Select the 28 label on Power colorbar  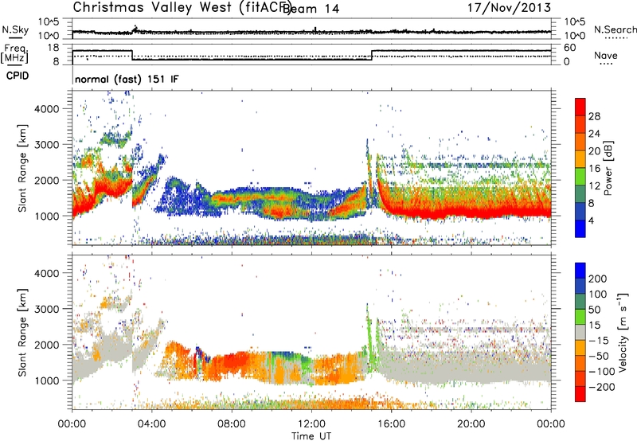point(594,116)
